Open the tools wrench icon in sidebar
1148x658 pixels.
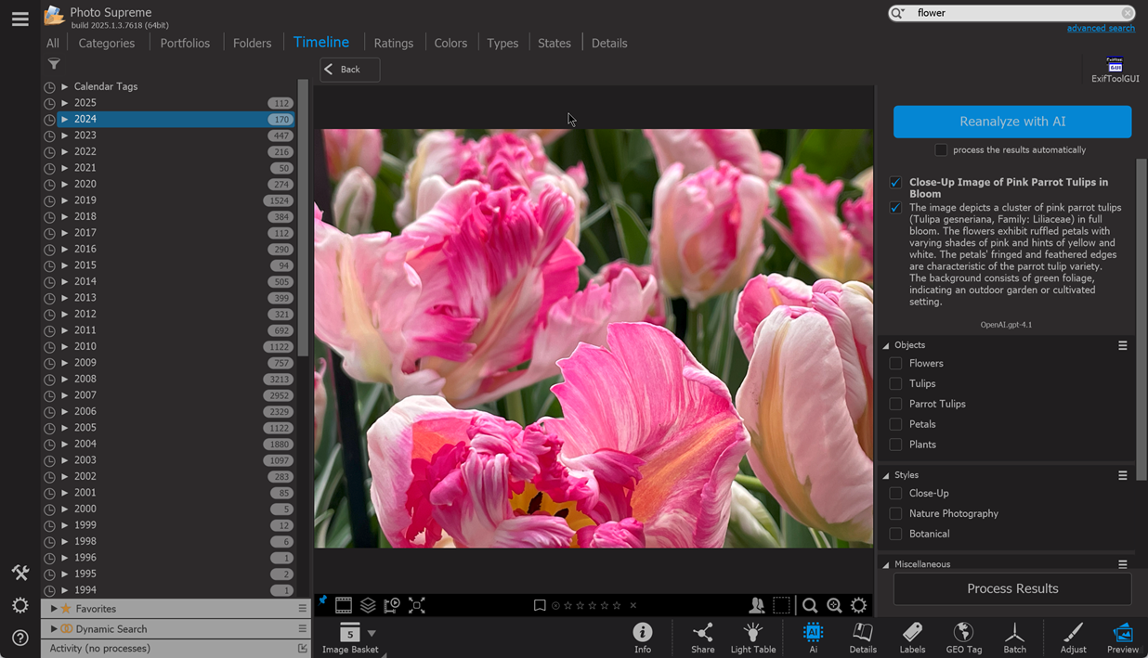pos(20,573)
